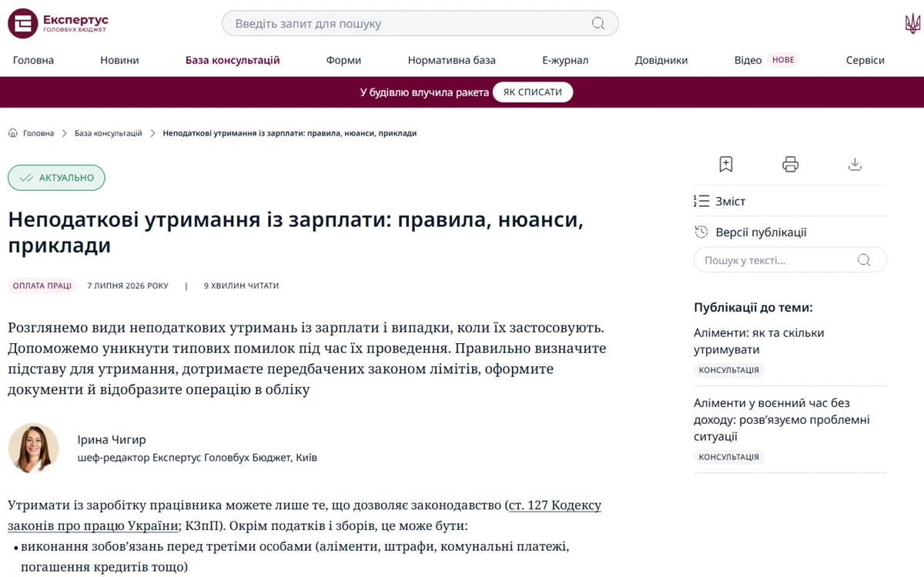Click the trident emblem icon

(x=912, y=23)
